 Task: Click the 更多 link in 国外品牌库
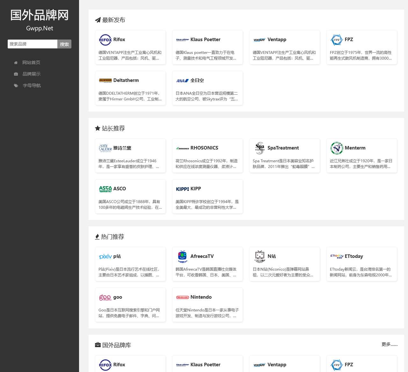point(389,344)
